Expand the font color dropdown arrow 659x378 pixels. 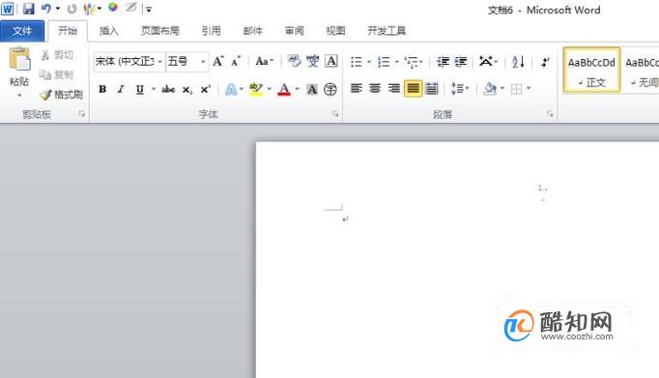click(298, 89)
